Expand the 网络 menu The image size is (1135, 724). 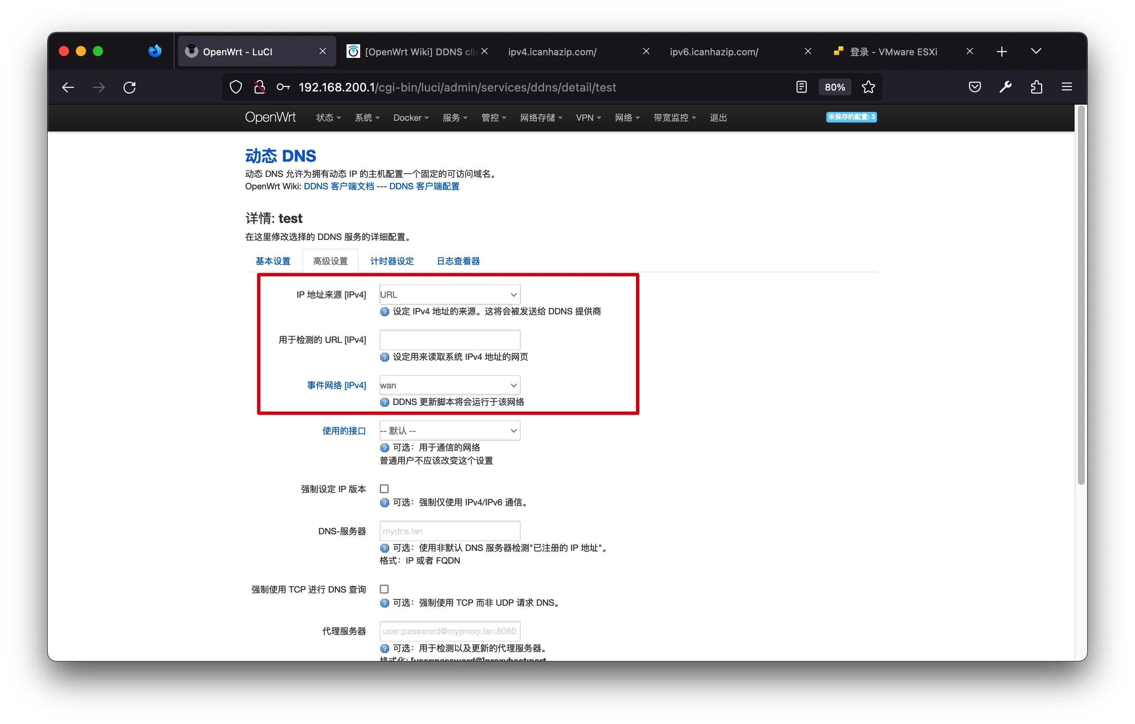(x=627, y=118)
